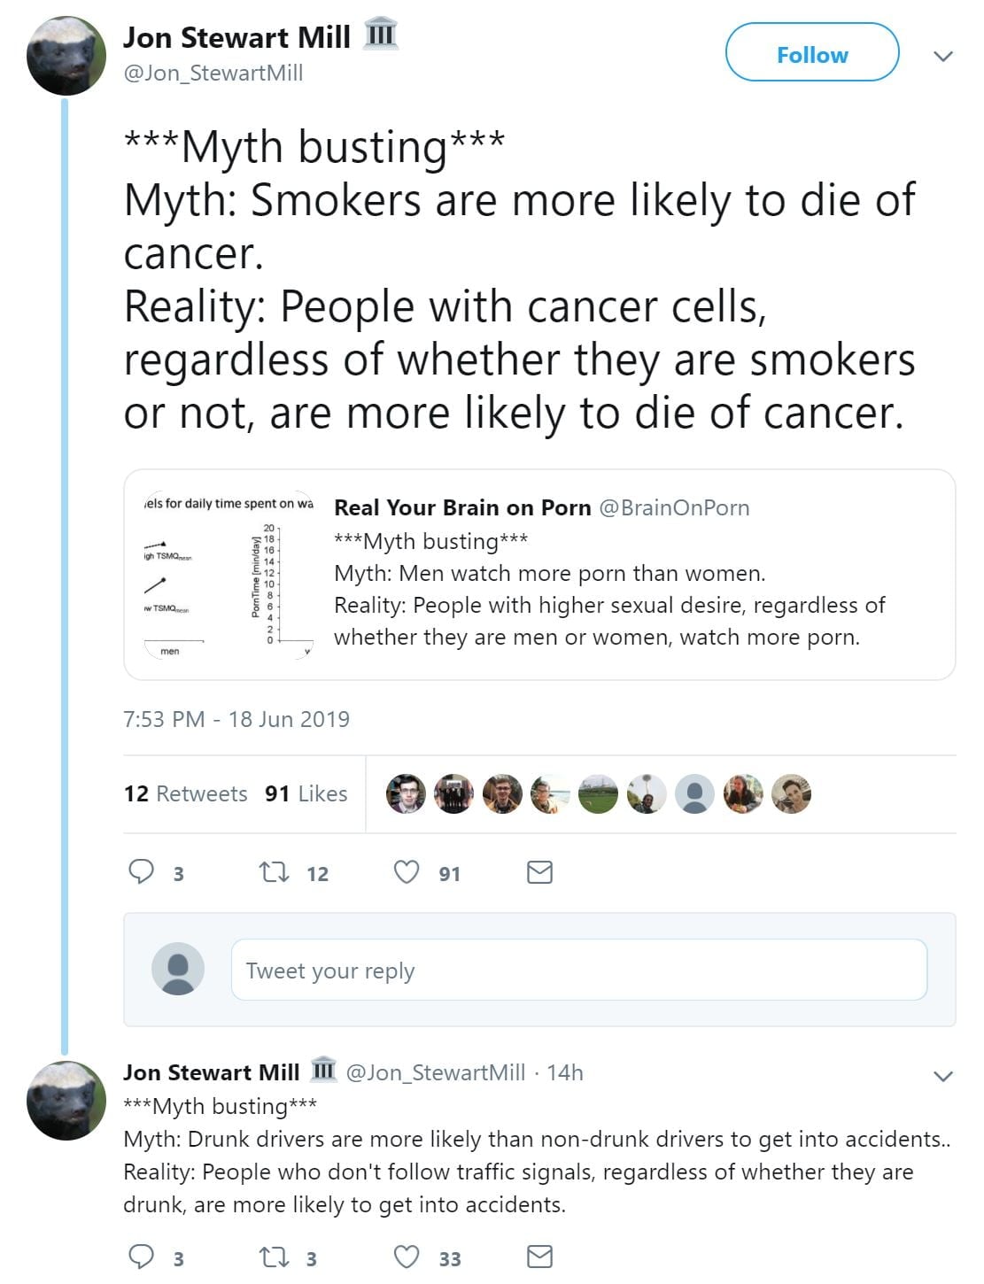Open the quoted tweet's chart thumbnail
Image resolution: width=984 pixels, height=1284 pixels.
[229, 576]
